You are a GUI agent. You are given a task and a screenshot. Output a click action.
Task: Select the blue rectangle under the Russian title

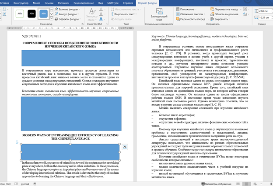(71, 58)
